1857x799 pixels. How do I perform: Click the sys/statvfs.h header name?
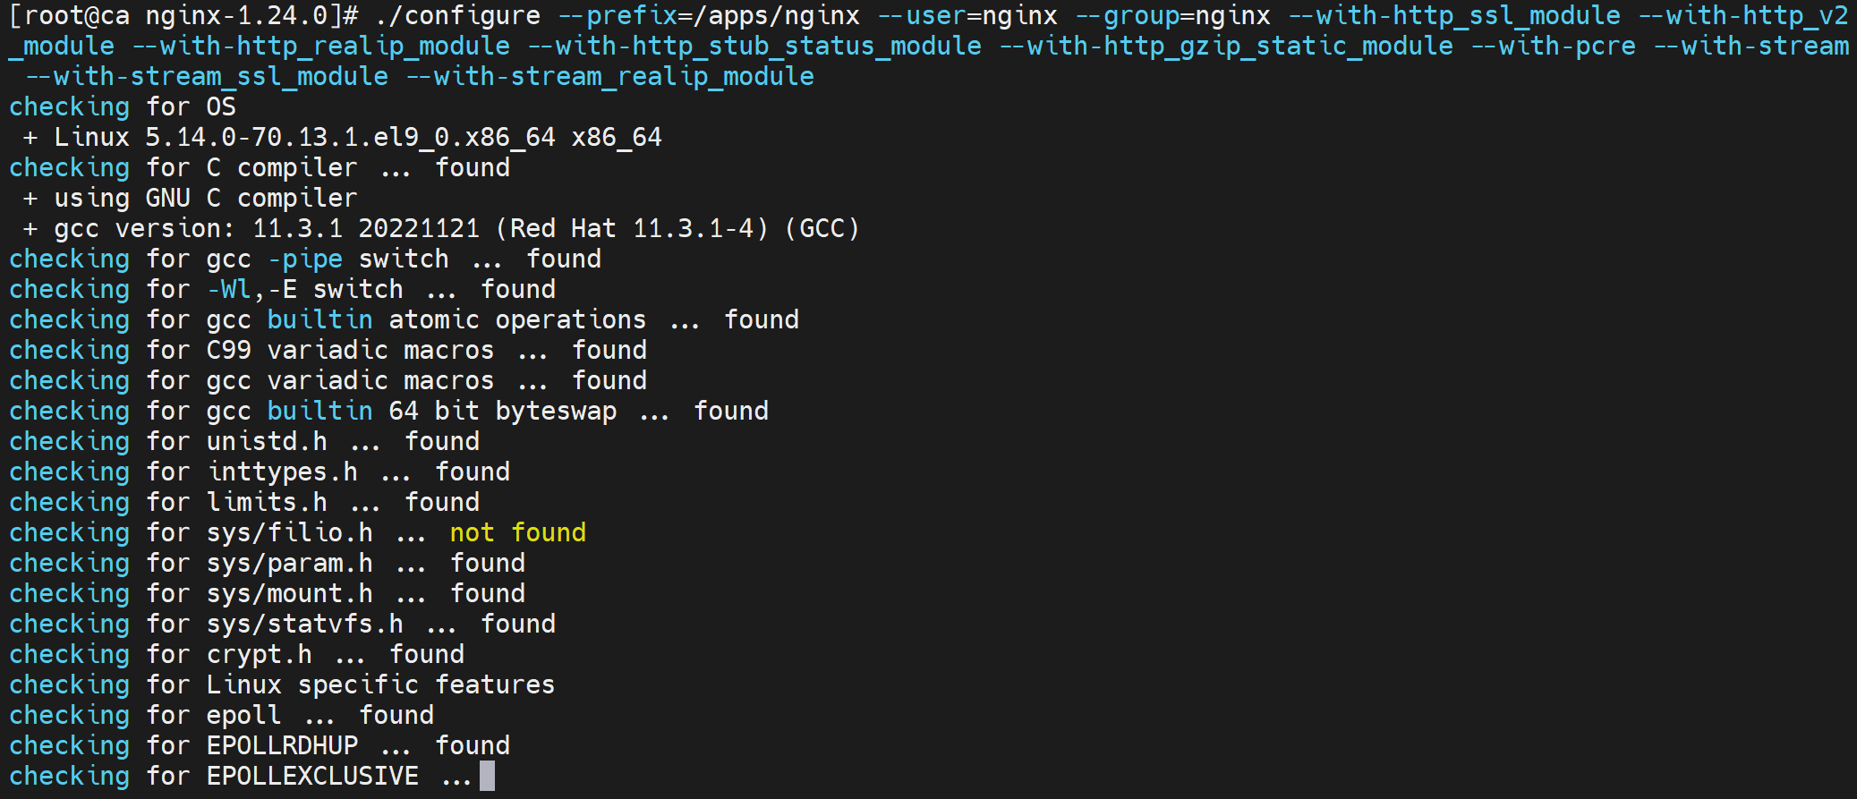pos(304,625)
